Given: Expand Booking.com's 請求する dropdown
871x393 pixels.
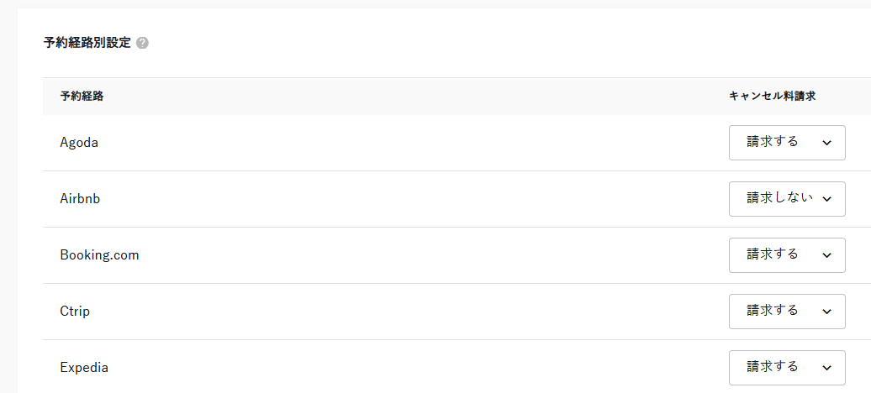Looking at the screenshot, I should click(786, 255).
